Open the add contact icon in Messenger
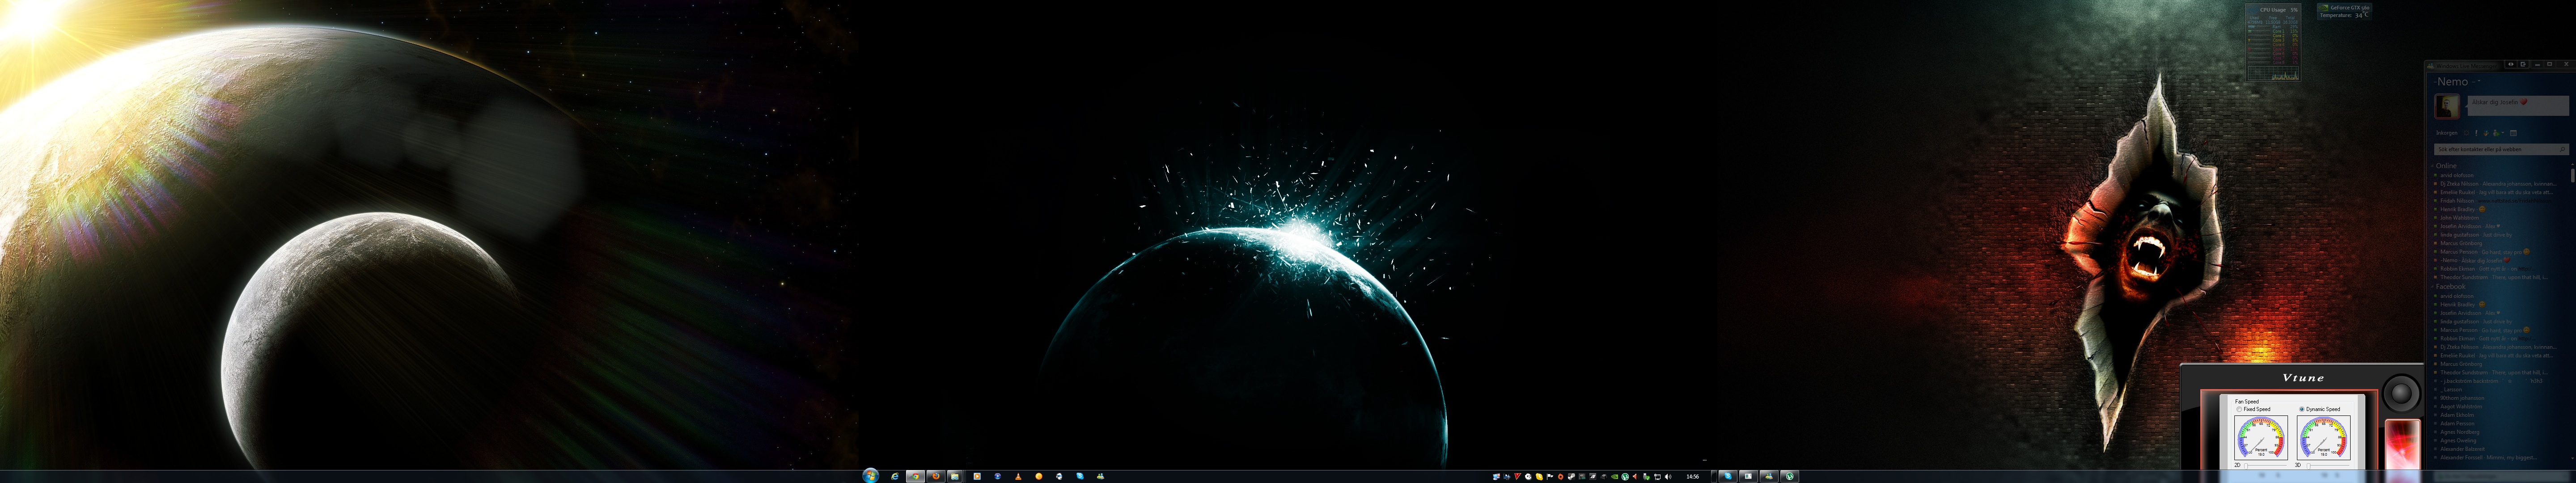The width and height of the screenshot is (2576, 483). tap(2496, 133)
